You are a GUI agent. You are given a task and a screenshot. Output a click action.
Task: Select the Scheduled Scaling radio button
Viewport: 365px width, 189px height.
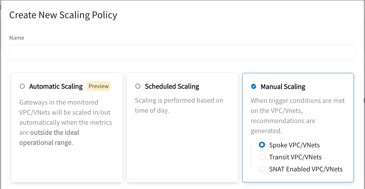[x=138, y=86]
